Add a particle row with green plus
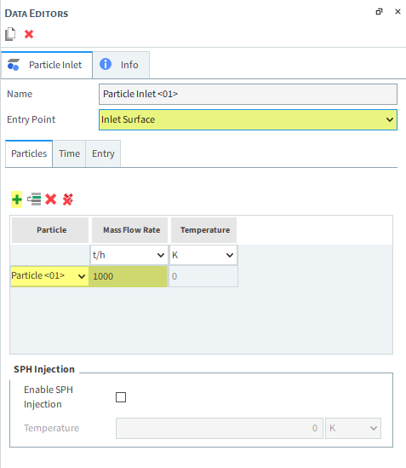Screen dimensions: 406x468 pos(17,199)
